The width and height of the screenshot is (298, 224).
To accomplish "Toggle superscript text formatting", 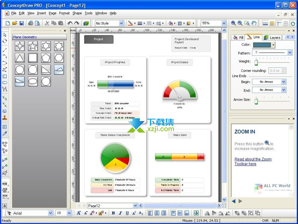I will click(x=134, y=213).
